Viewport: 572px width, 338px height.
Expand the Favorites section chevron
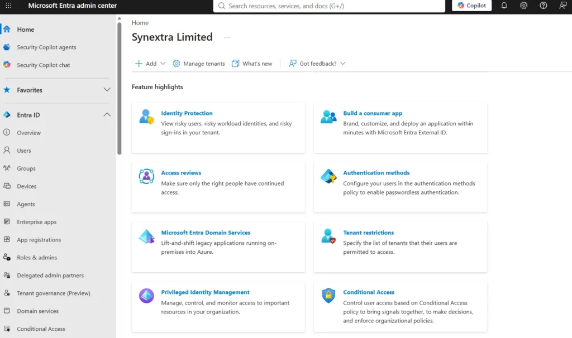pyautogui.click(x=107, y=90)
